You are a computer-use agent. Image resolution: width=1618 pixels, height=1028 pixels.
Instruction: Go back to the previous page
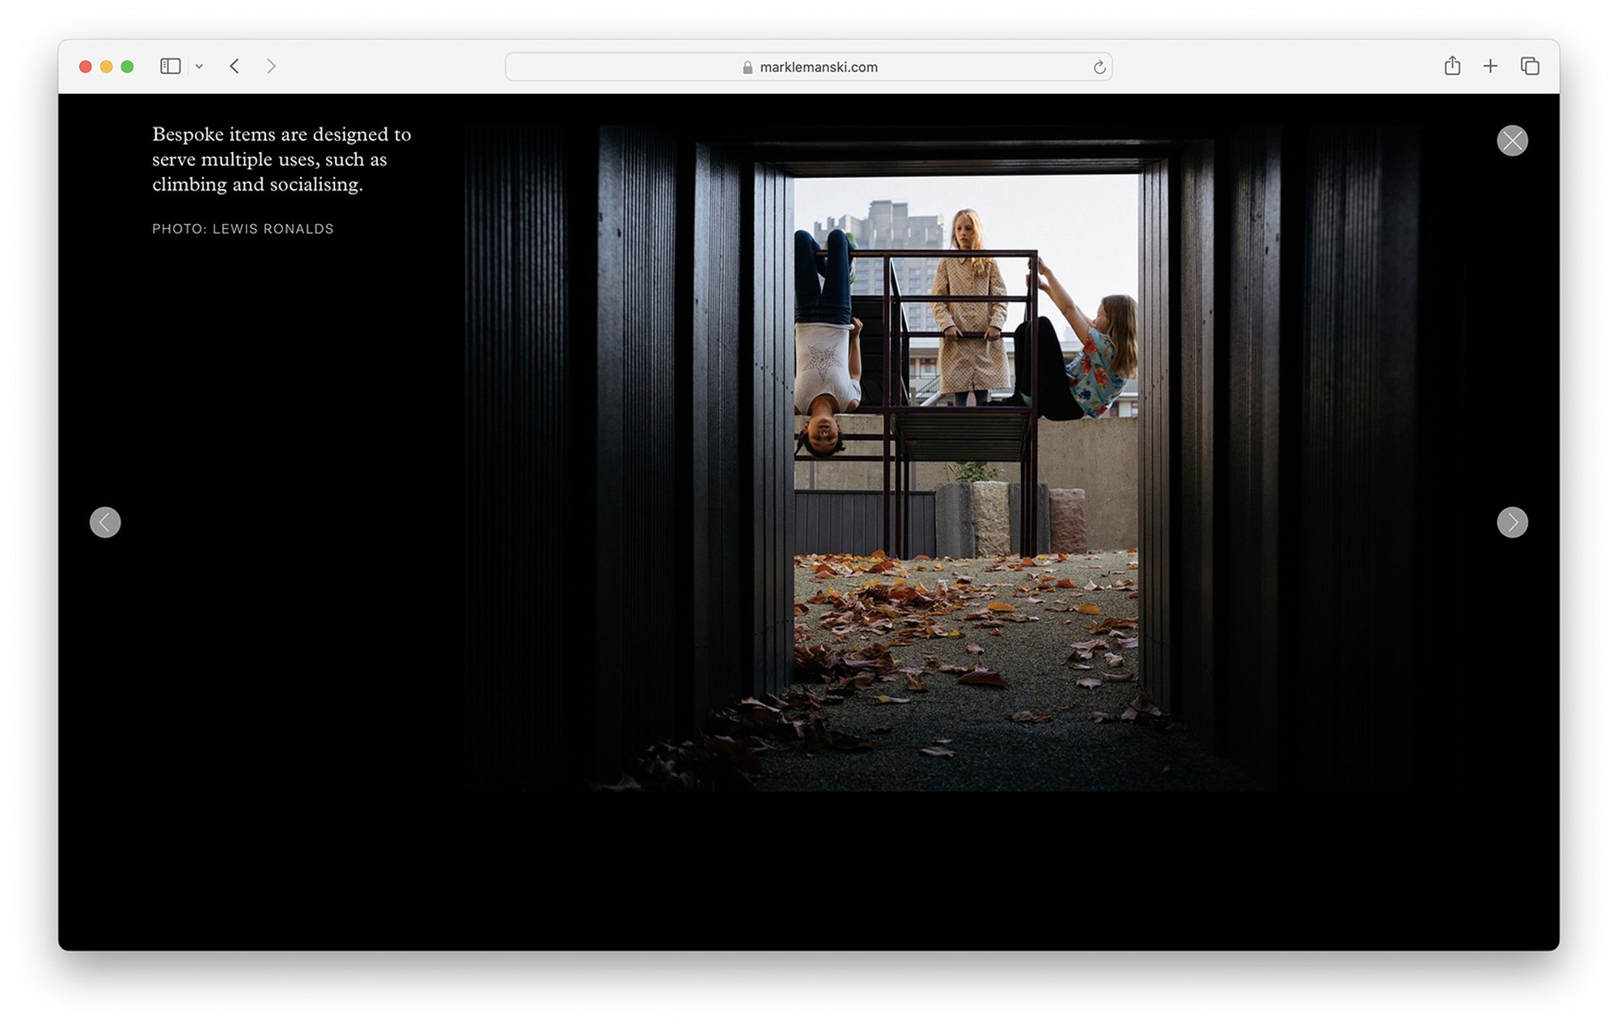click(235, 66)
